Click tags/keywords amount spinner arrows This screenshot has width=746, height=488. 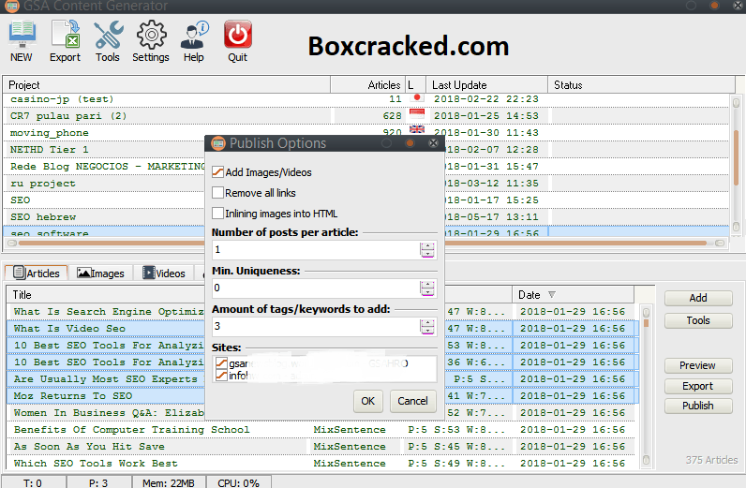click(427, 327)
